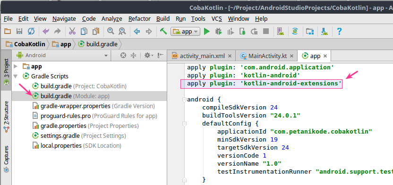Click the Help question mark icon

click(339, 31)
